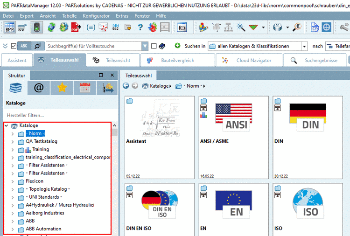This screenshot has height=236, width=350.
Task: Go back with the blue left arrow
Action: click(126, 86)
